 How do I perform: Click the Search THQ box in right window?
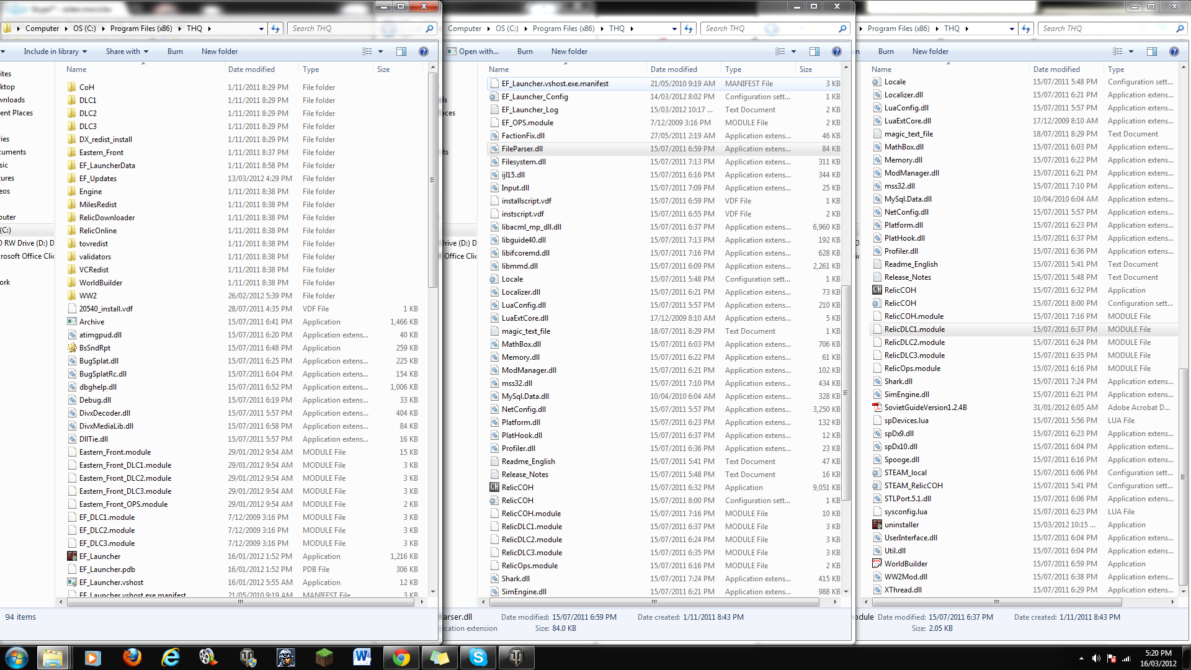pyautogui.click(x=1112, y=29)
